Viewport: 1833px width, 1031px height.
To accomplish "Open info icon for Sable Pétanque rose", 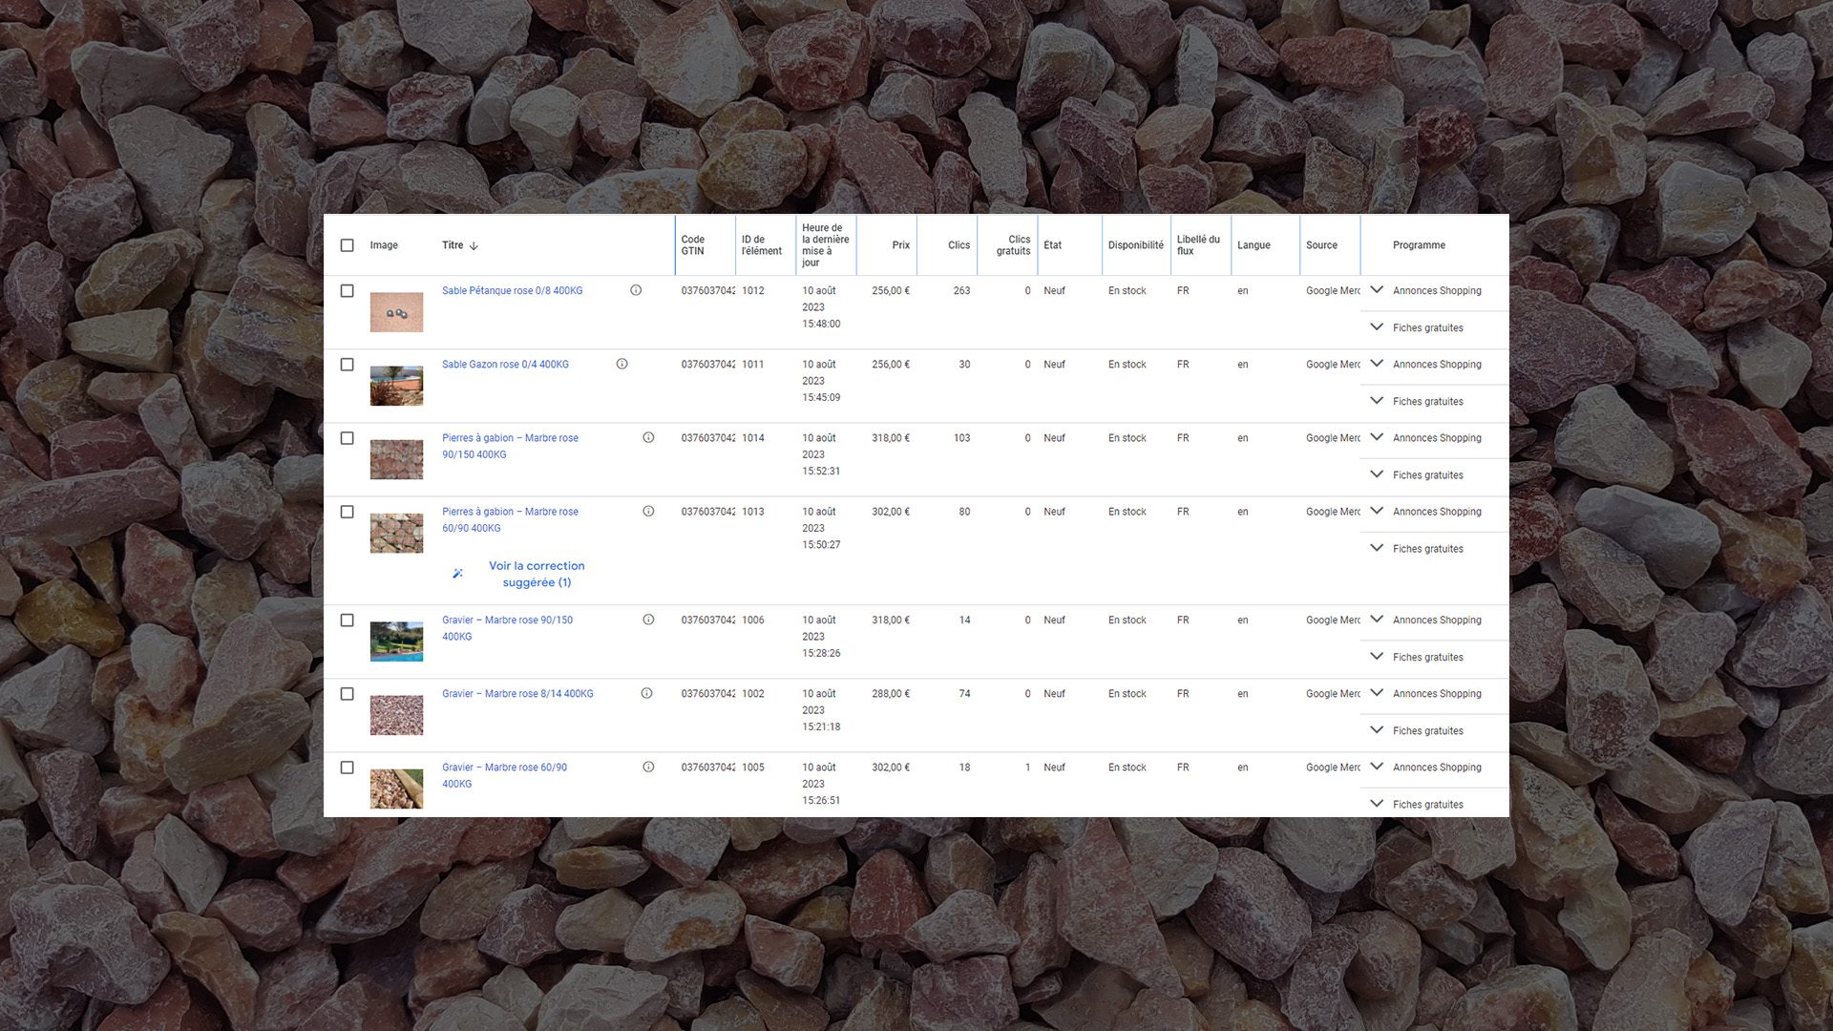I will pyautogui.click(x=636, y=290).
